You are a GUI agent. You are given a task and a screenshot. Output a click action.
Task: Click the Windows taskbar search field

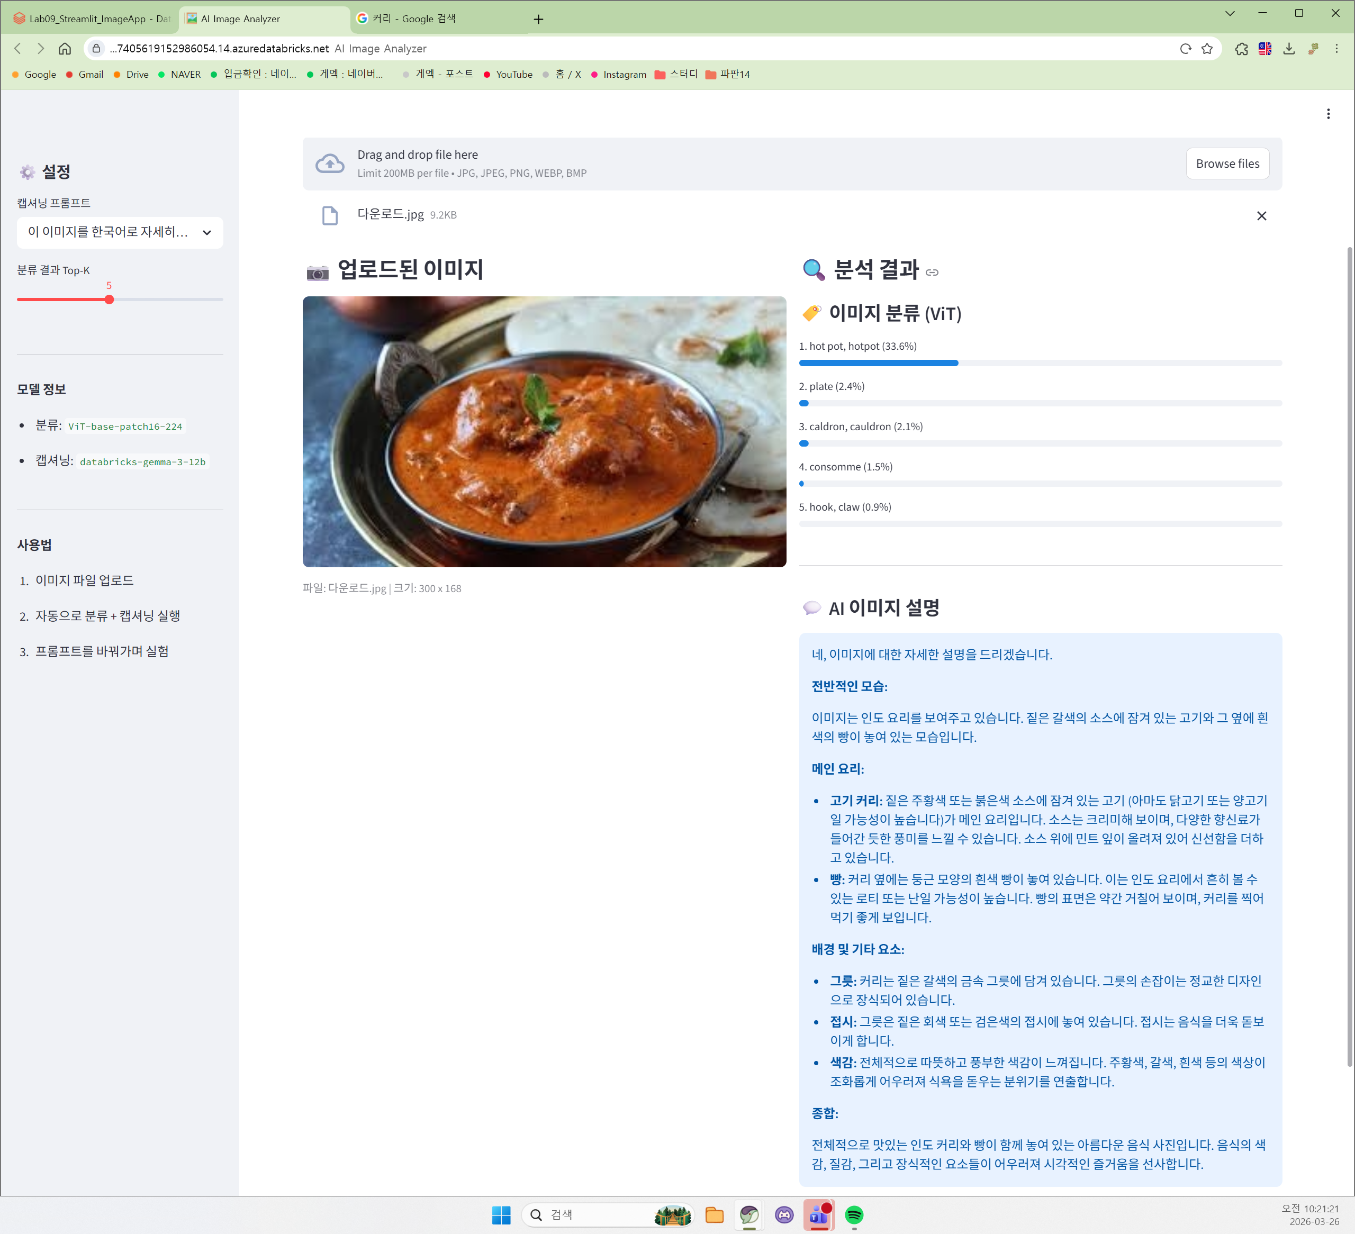591,1214
